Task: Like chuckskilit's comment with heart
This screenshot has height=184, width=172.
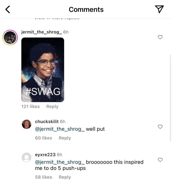Action: click(x=160, y=126)
